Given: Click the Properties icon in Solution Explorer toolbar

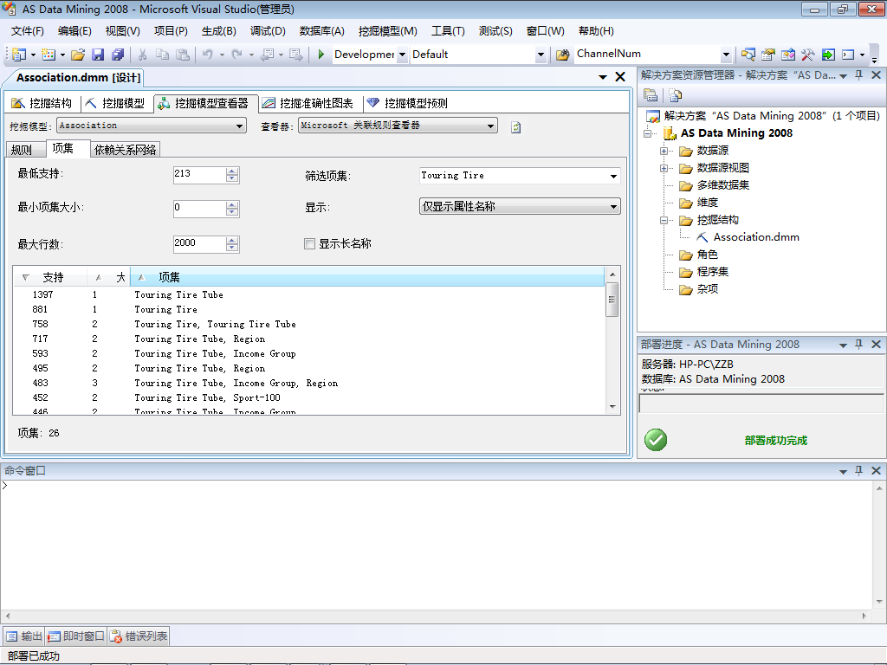Looking at the screenshot, I should pyautogui.click(x=651, y=95).
